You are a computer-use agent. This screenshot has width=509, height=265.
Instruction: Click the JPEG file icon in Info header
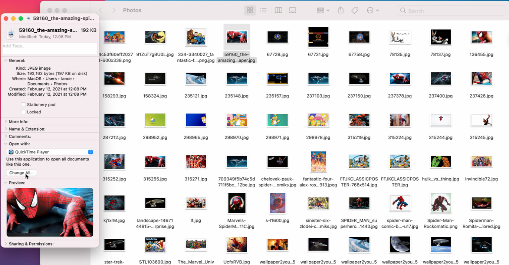pos(12,33)
